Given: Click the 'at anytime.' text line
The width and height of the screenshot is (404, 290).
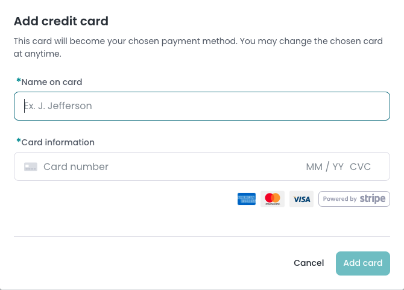Looking at the screenshot, I should [x=37, y=54].
